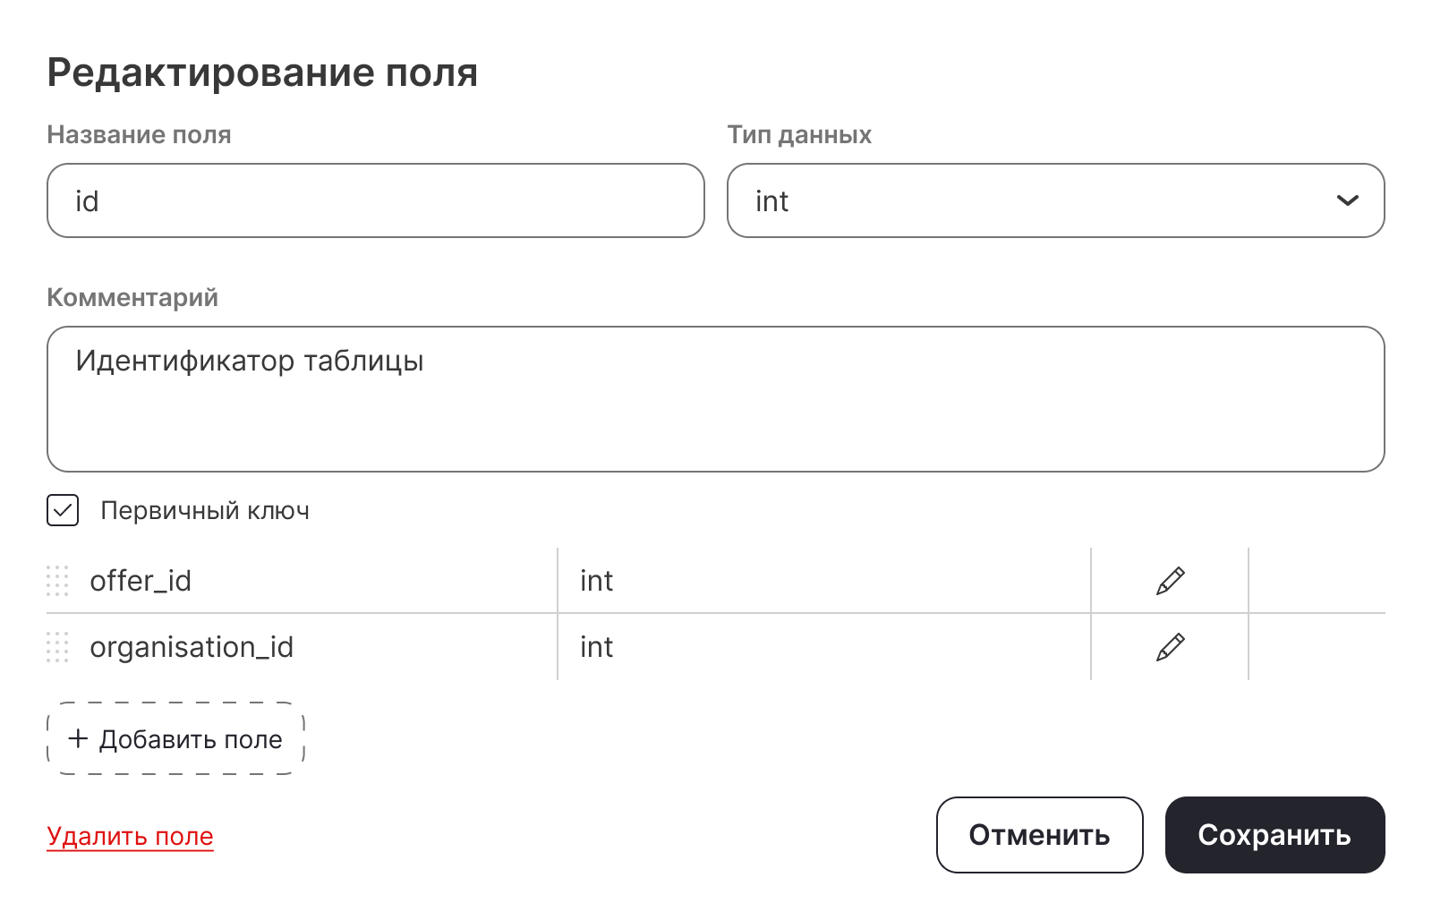Click the Сохранить button

coord(1274,835)
